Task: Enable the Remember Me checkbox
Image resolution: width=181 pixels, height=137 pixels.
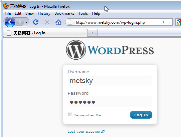Action: tap(70, 114)
